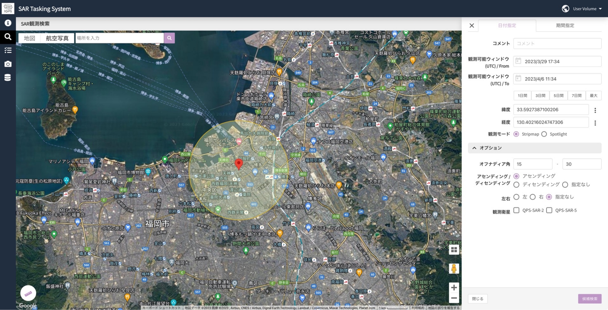Click the From date field 2023/3/29 17:34

coord(557,61)
